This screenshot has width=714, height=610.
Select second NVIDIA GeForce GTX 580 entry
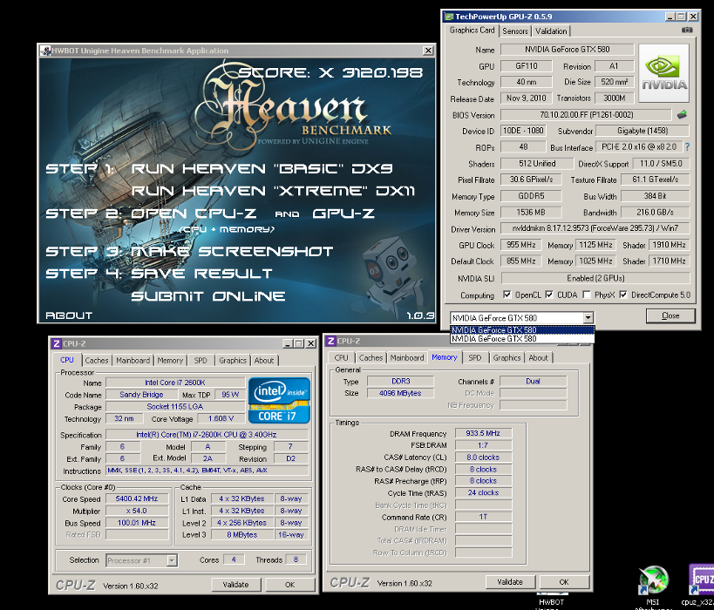click(522, 339)
